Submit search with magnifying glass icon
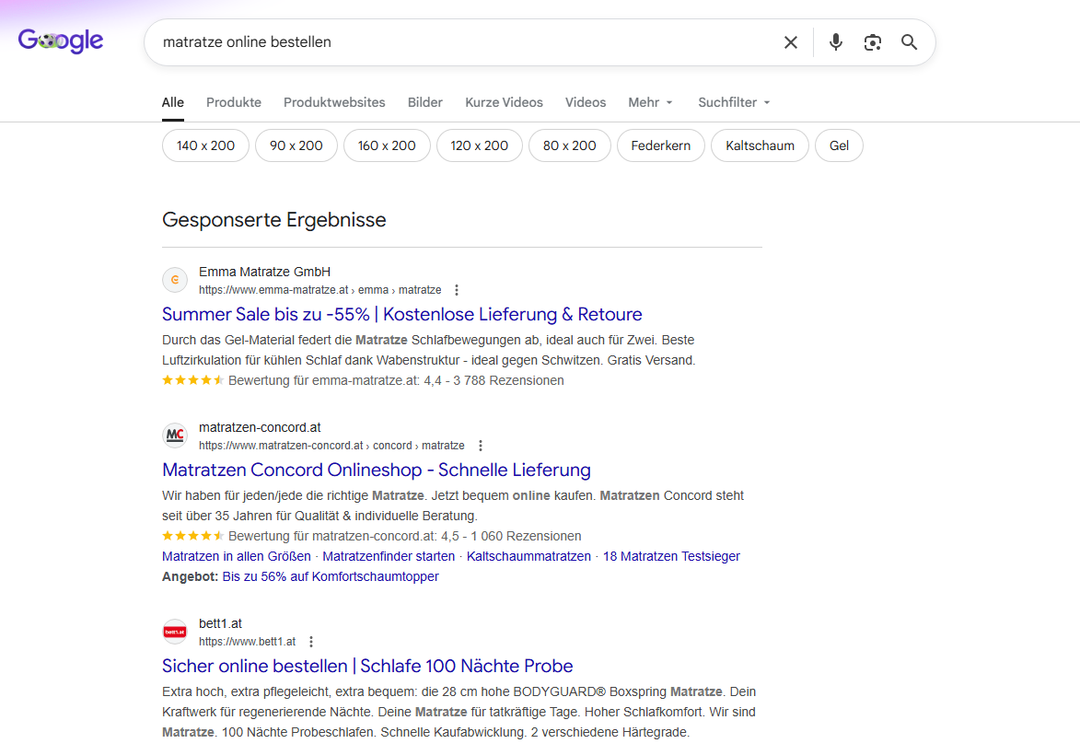Image resolution: width=1080 pixels, height=755 pixels. (909, 42)
